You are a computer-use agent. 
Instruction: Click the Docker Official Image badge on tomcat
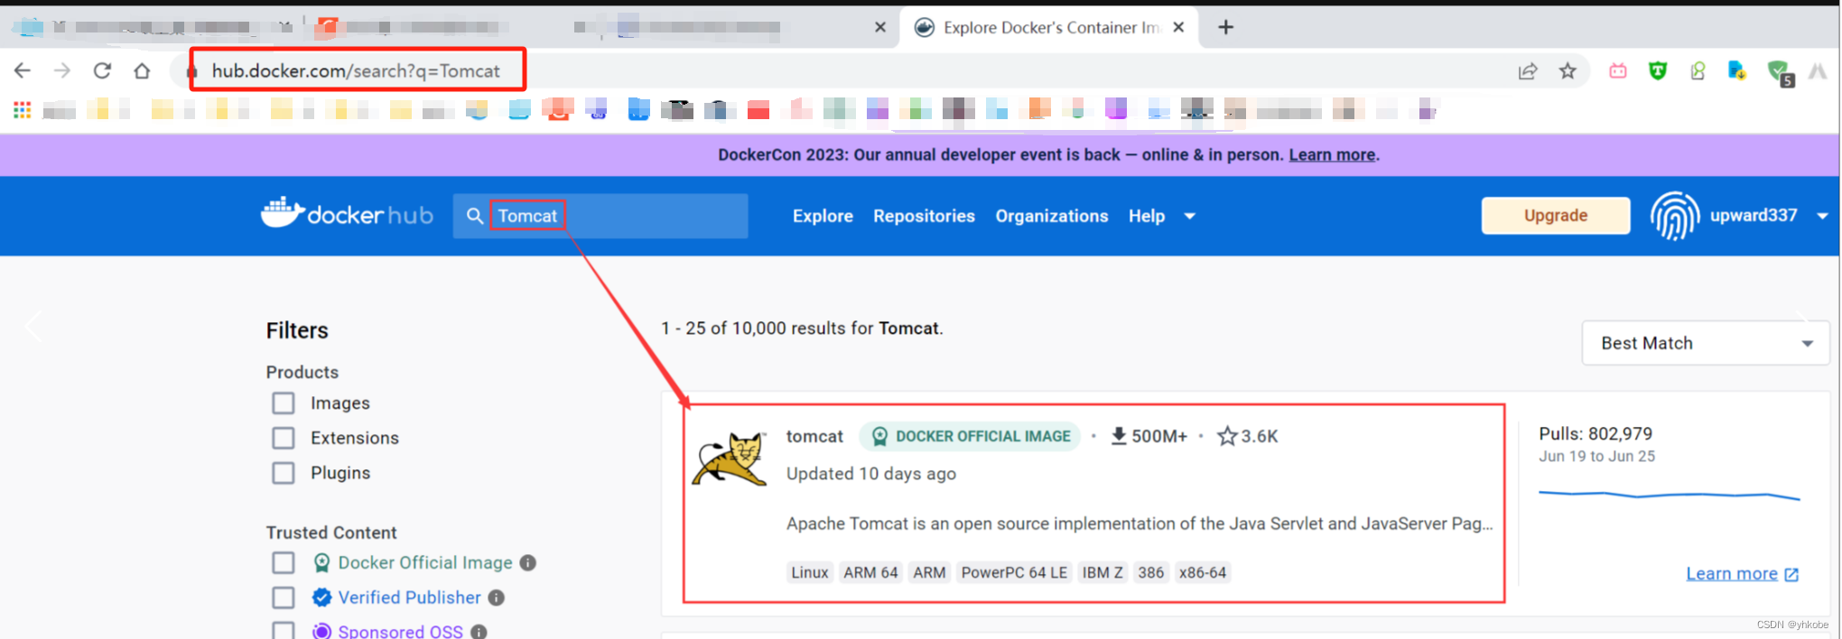click(970, 437)
